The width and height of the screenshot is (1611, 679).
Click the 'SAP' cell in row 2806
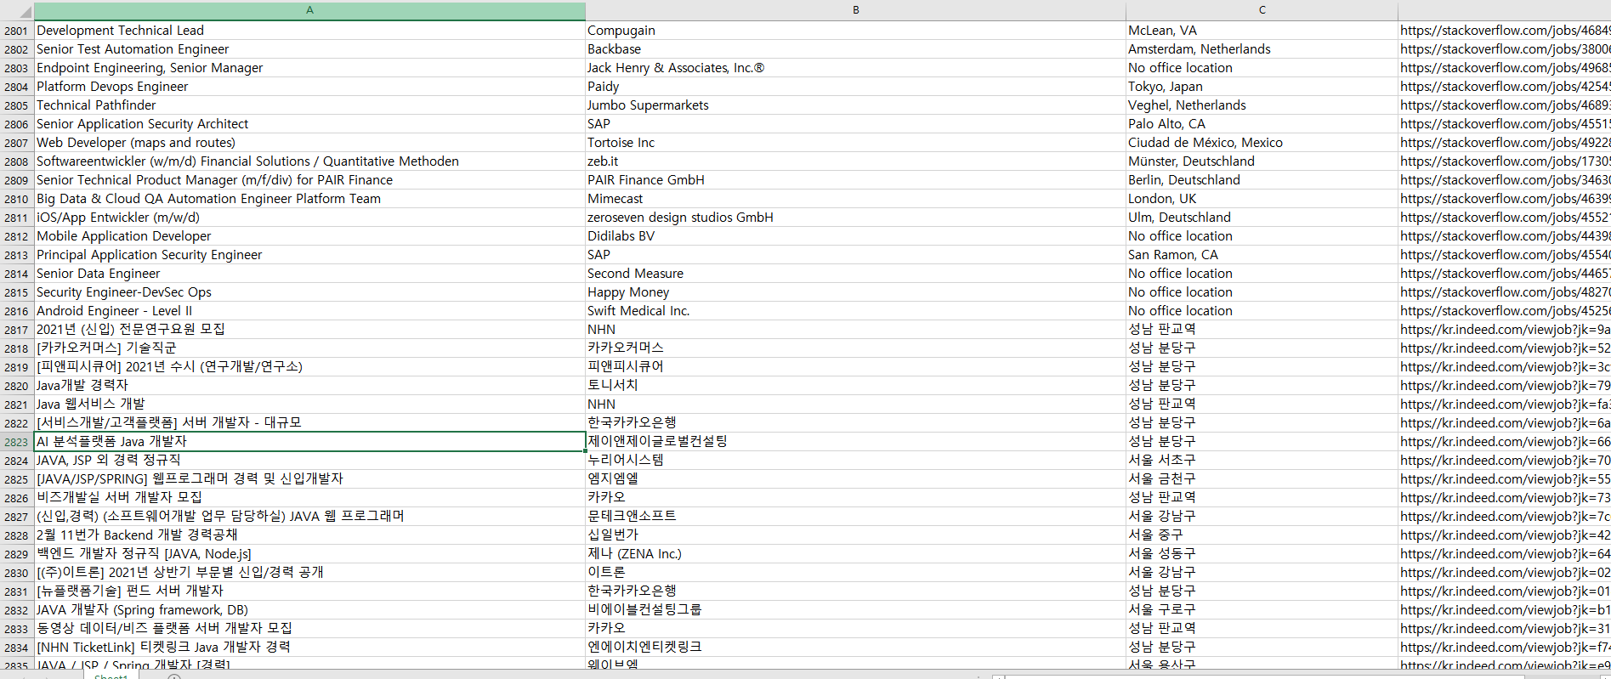tap(855, 124)
